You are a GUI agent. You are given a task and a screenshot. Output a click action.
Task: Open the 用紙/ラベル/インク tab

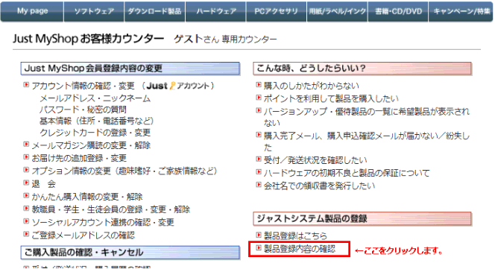[338, 11]
